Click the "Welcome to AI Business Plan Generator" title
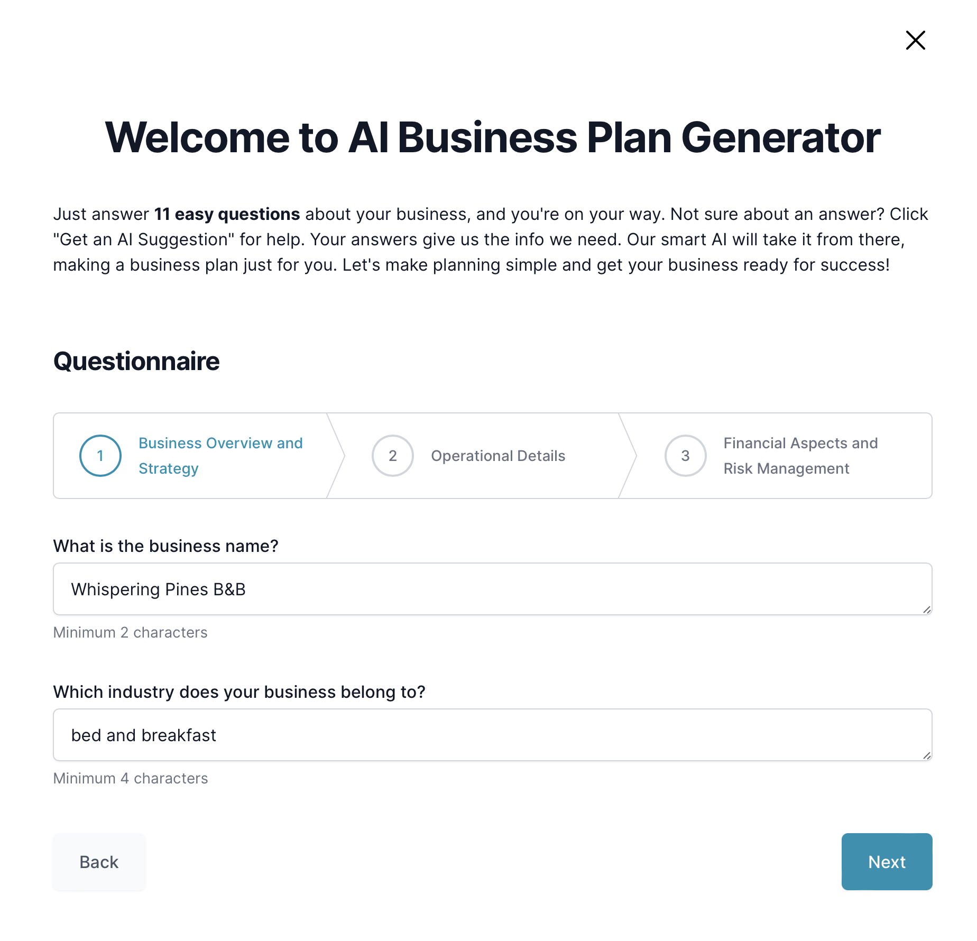Screen dimensions: 977x941 point(493,137)
